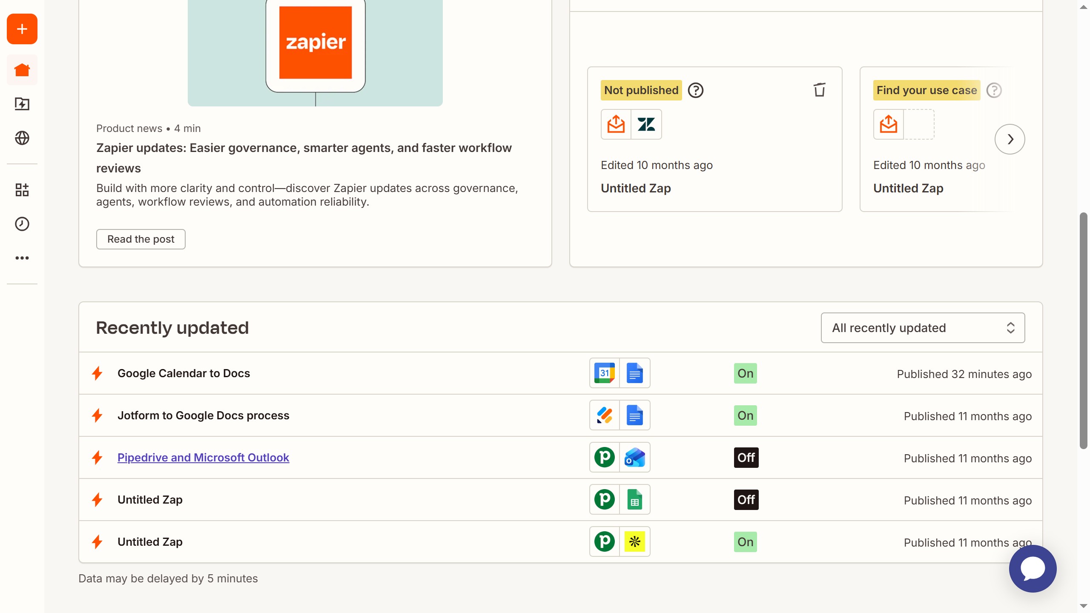Image resolution: width=1090 pixels, height=613 pixels.
Task: Click the Recently updated heading
Action: [x=172, y=328]
